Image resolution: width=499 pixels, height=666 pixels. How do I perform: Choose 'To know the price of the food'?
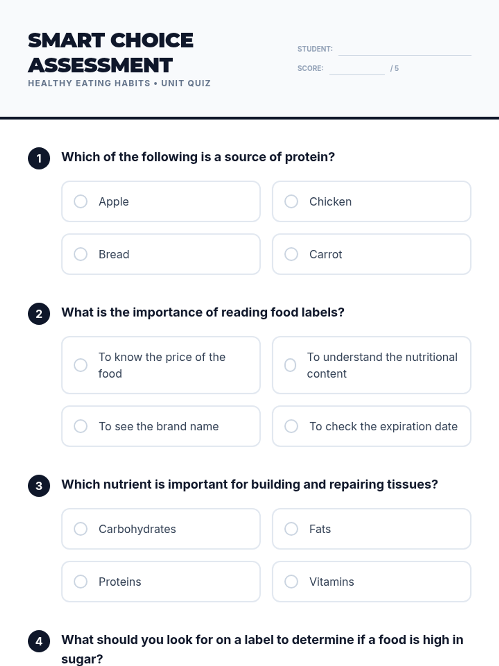click(81, 365)
